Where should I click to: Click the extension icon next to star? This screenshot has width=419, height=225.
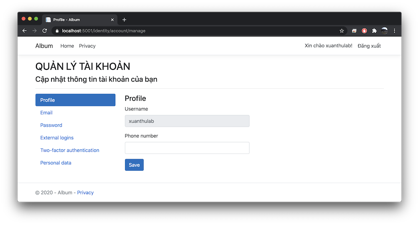coord(354,31)
